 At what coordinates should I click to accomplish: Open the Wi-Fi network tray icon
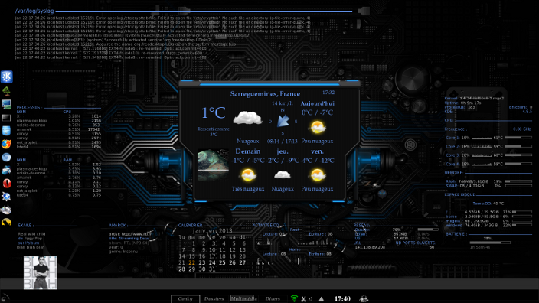click(x=294, y=298)
